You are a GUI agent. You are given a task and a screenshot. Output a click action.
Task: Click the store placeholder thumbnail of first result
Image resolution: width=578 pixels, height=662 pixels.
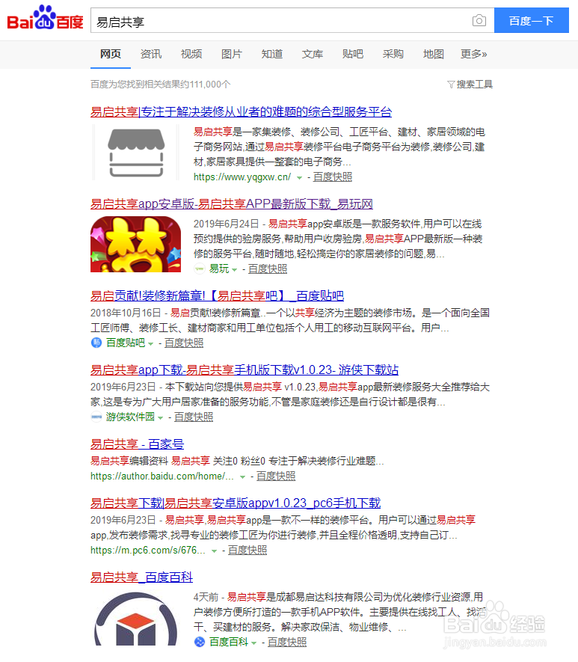point(136,152)
